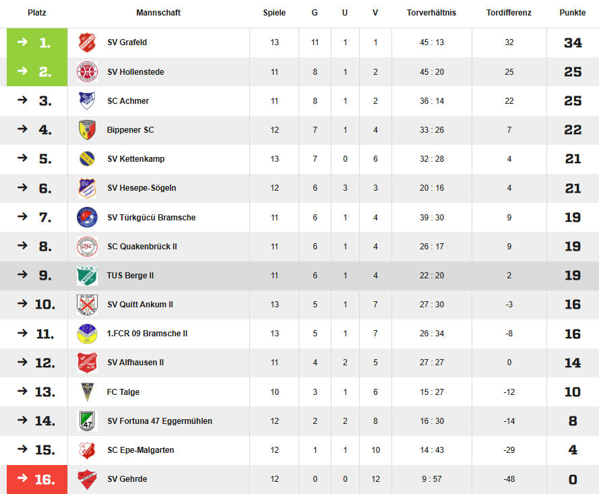The height and width of the screenshot is (494, 599).
Task: Click the Punkte column header
Action: tap(572, 13)
